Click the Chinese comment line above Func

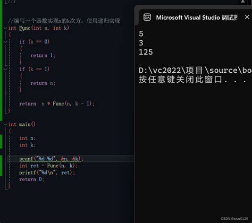tap(64, 21)
